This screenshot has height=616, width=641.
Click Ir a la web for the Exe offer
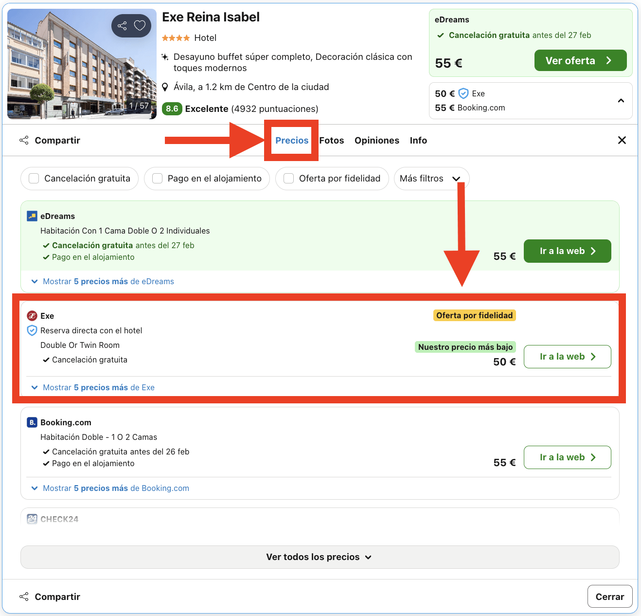coord(567,357)
